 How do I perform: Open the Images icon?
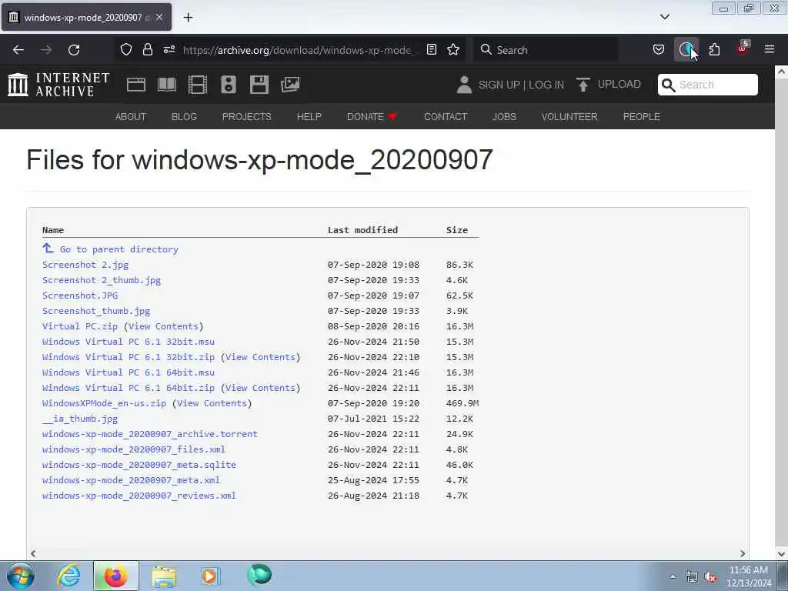click(x=290, y=85)
